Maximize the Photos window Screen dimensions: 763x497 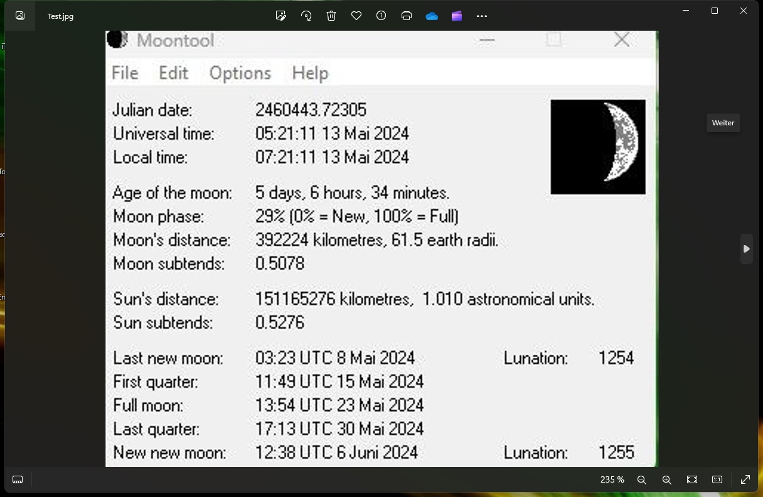pos(715,11)
